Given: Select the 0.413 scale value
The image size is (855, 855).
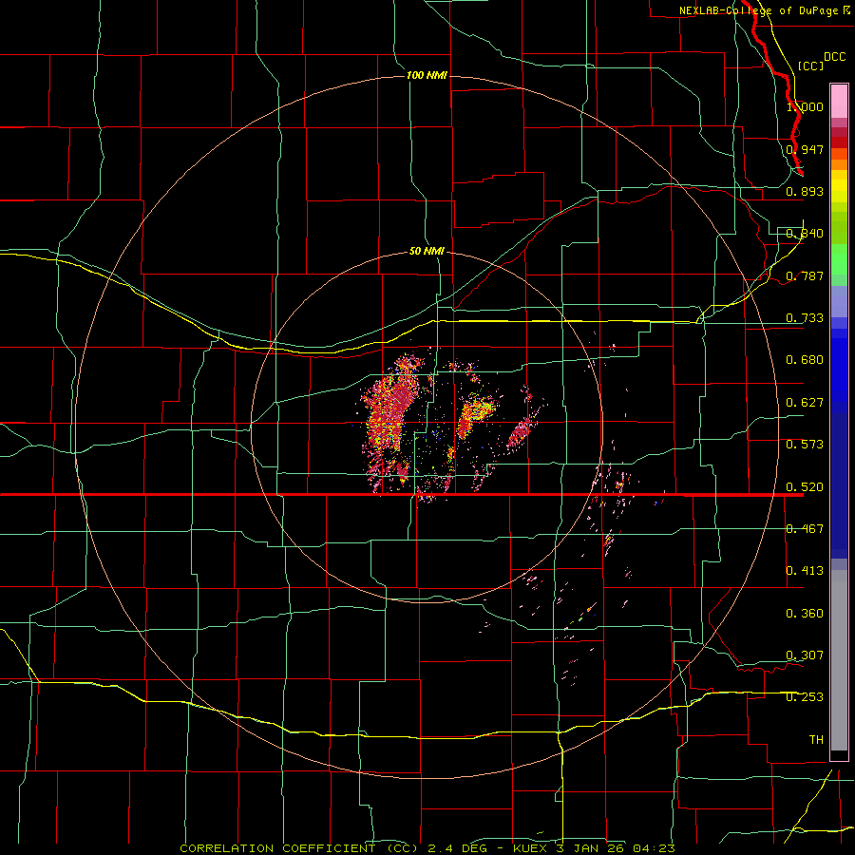Looking at the screenshot, I should click(x=805, y=570).
